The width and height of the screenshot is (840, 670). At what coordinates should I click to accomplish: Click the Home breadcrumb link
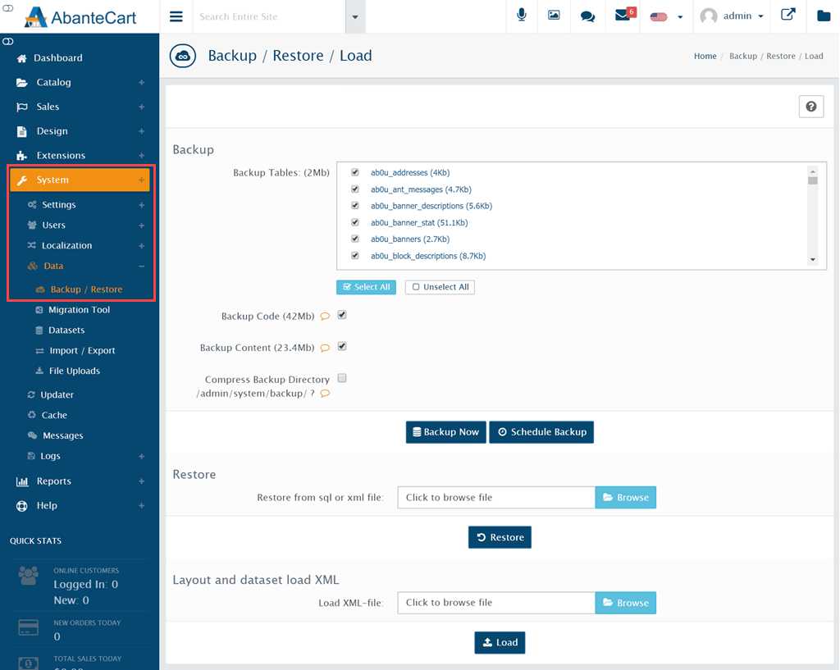tap(705, 57)
